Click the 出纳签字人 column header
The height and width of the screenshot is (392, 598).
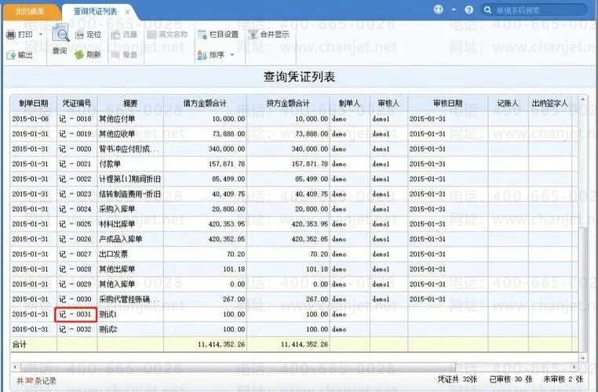point(550,103)
